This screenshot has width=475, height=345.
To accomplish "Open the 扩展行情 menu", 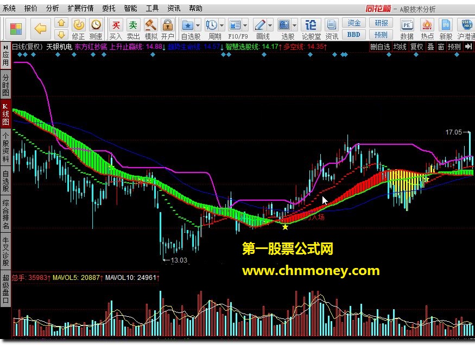I will (80, 8).
